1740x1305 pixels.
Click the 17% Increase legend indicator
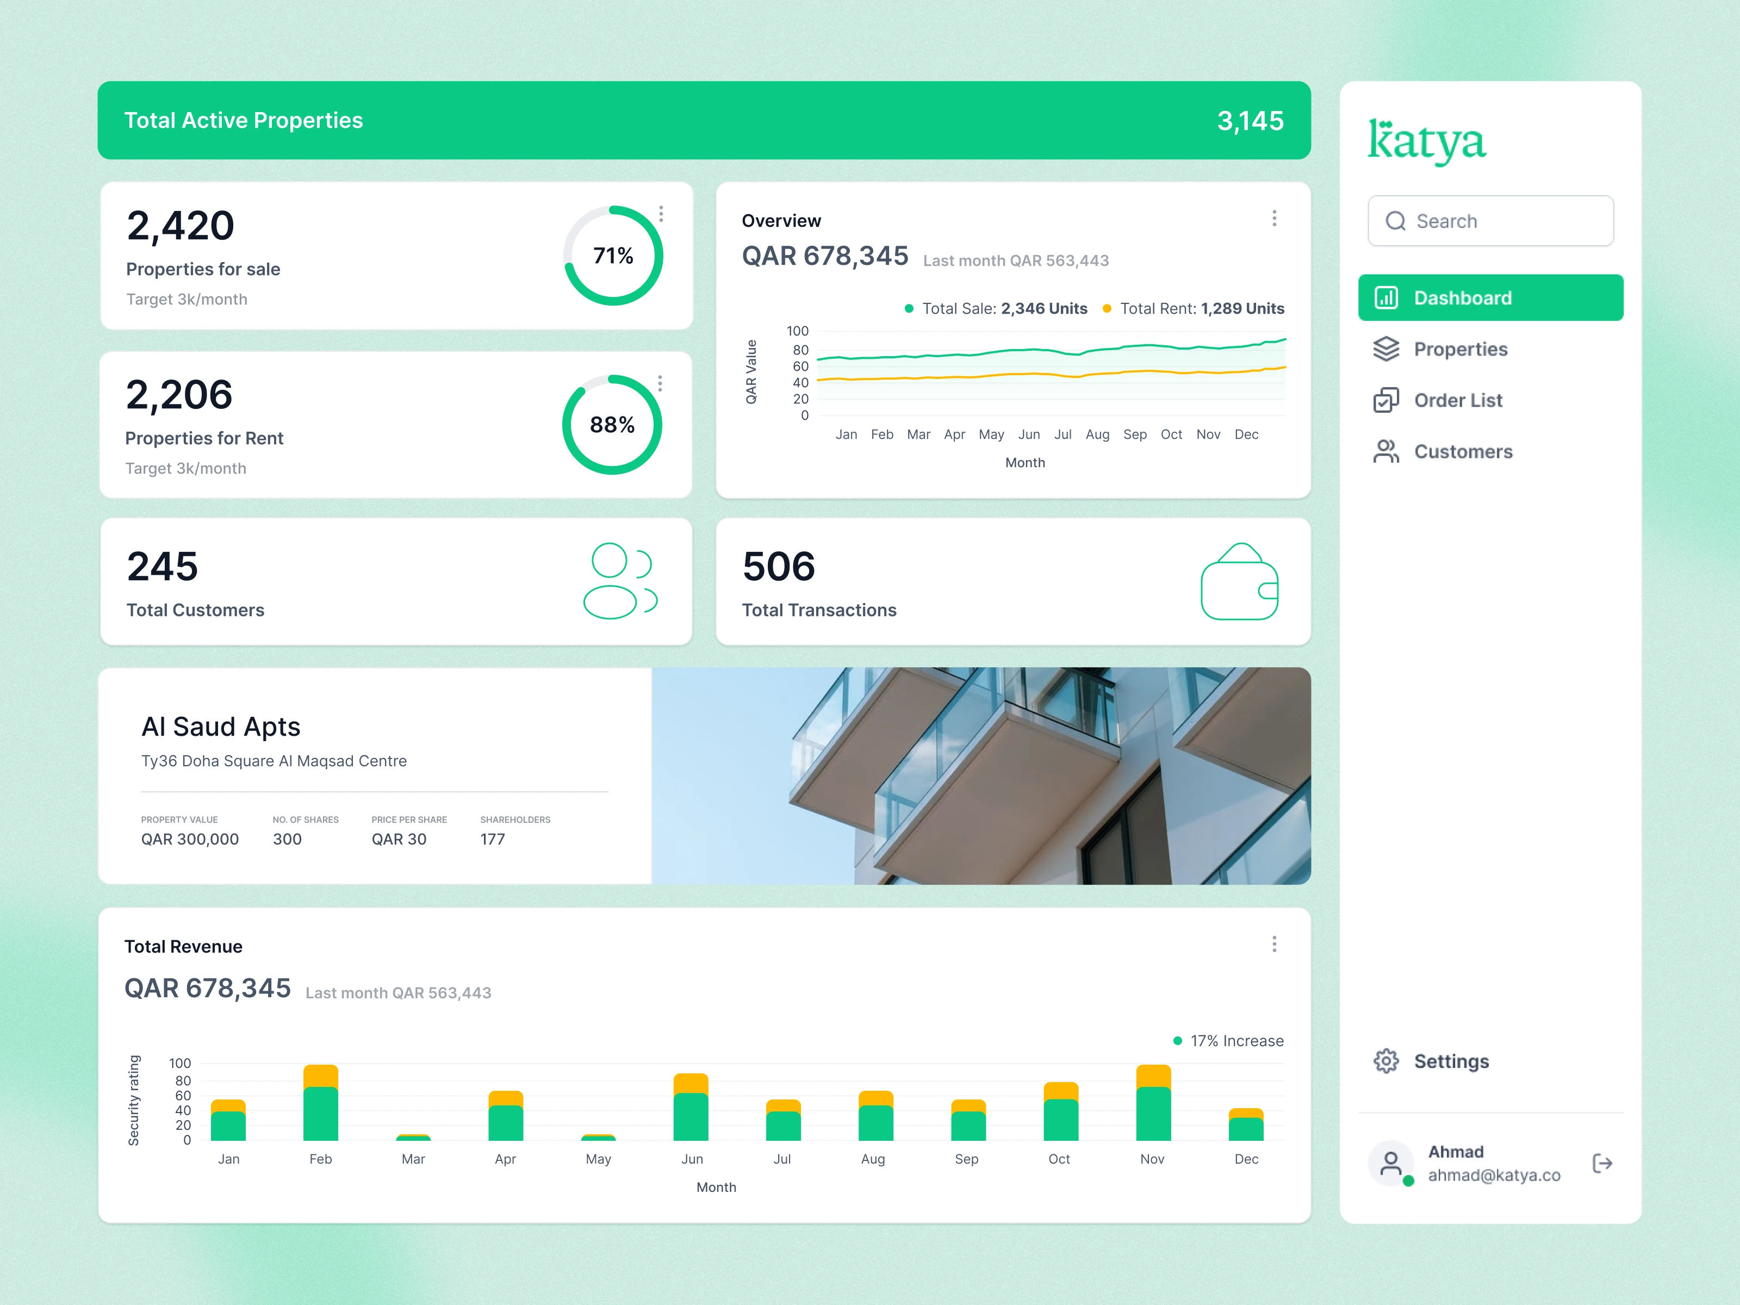[x=1228, y=1041]
